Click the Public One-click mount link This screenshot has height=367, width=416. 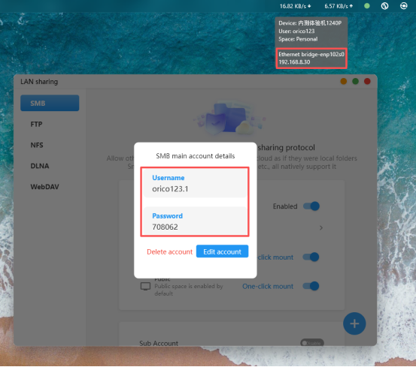268,286
